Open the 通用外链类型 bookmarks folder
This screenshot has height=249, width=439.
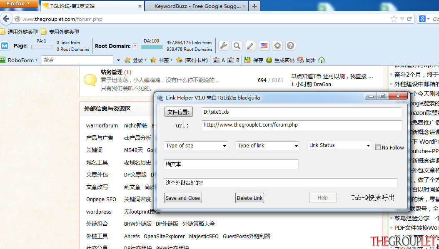coord(19,32)
